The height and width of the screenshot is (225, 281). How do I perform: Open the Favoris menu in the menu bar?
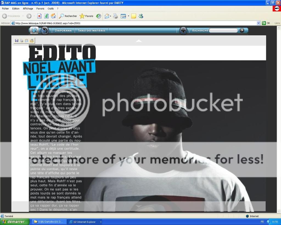click(40, 9)
